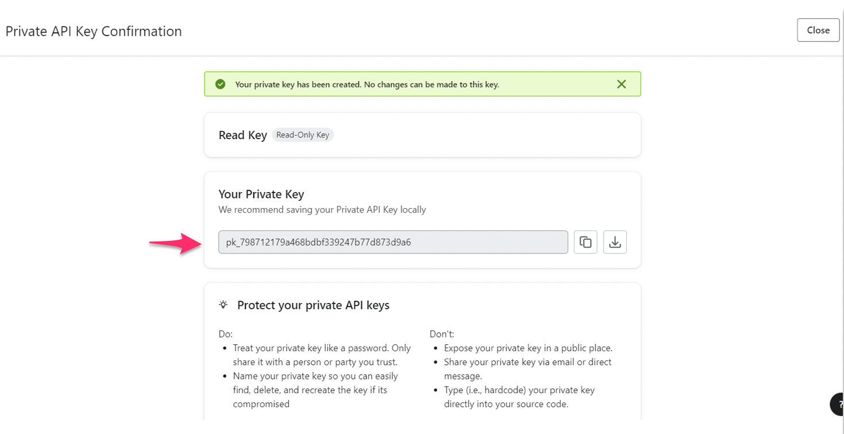Click the Read-Only Key badge
Viewport: 844px width, 434px height.
(303, 135)
